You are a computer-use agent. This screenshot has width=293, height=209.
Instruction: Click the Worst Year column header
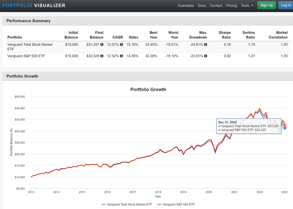[173, 35]
